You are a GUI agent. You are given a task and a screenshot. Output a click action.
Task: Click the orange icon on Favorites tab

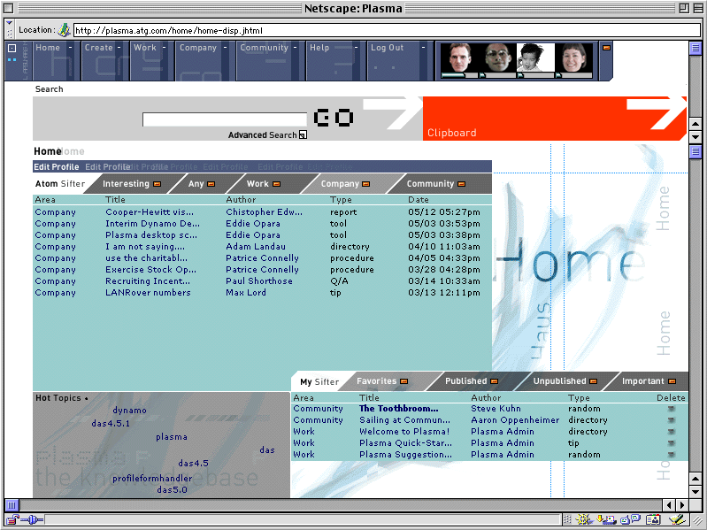click(404, 381)
